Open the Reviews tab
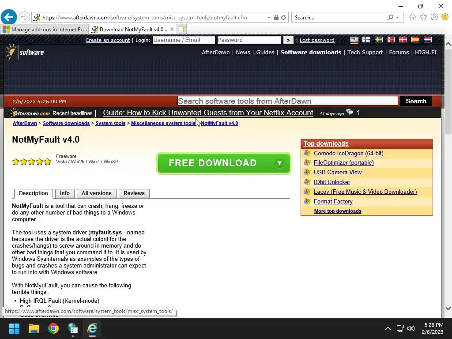The image size is (452, 339). 134,193
